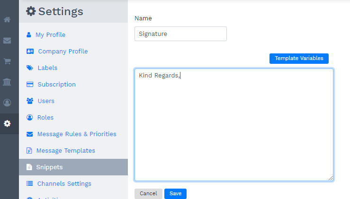The width and height of the screenshot is (350, 199).
Task: Click the credit card icon beside Subscription
Action: click(x=30, y=85)
